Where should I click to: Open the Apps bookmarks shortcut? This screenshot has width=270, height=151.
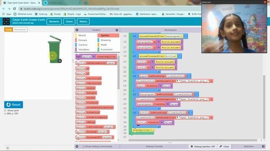pyautogui.click(x=7, y=14)
